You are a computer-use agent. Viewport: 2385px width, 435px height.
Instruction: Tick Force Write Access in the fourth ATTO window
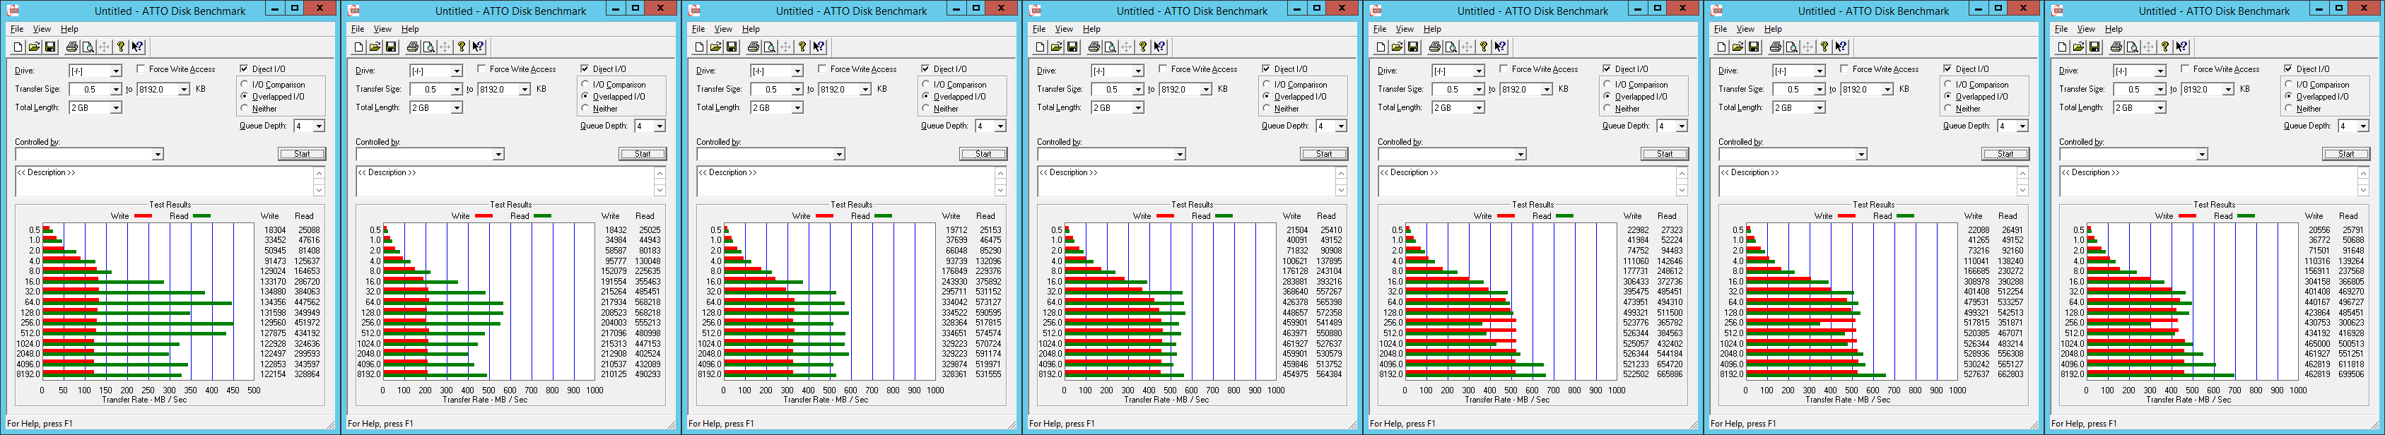1163,69
